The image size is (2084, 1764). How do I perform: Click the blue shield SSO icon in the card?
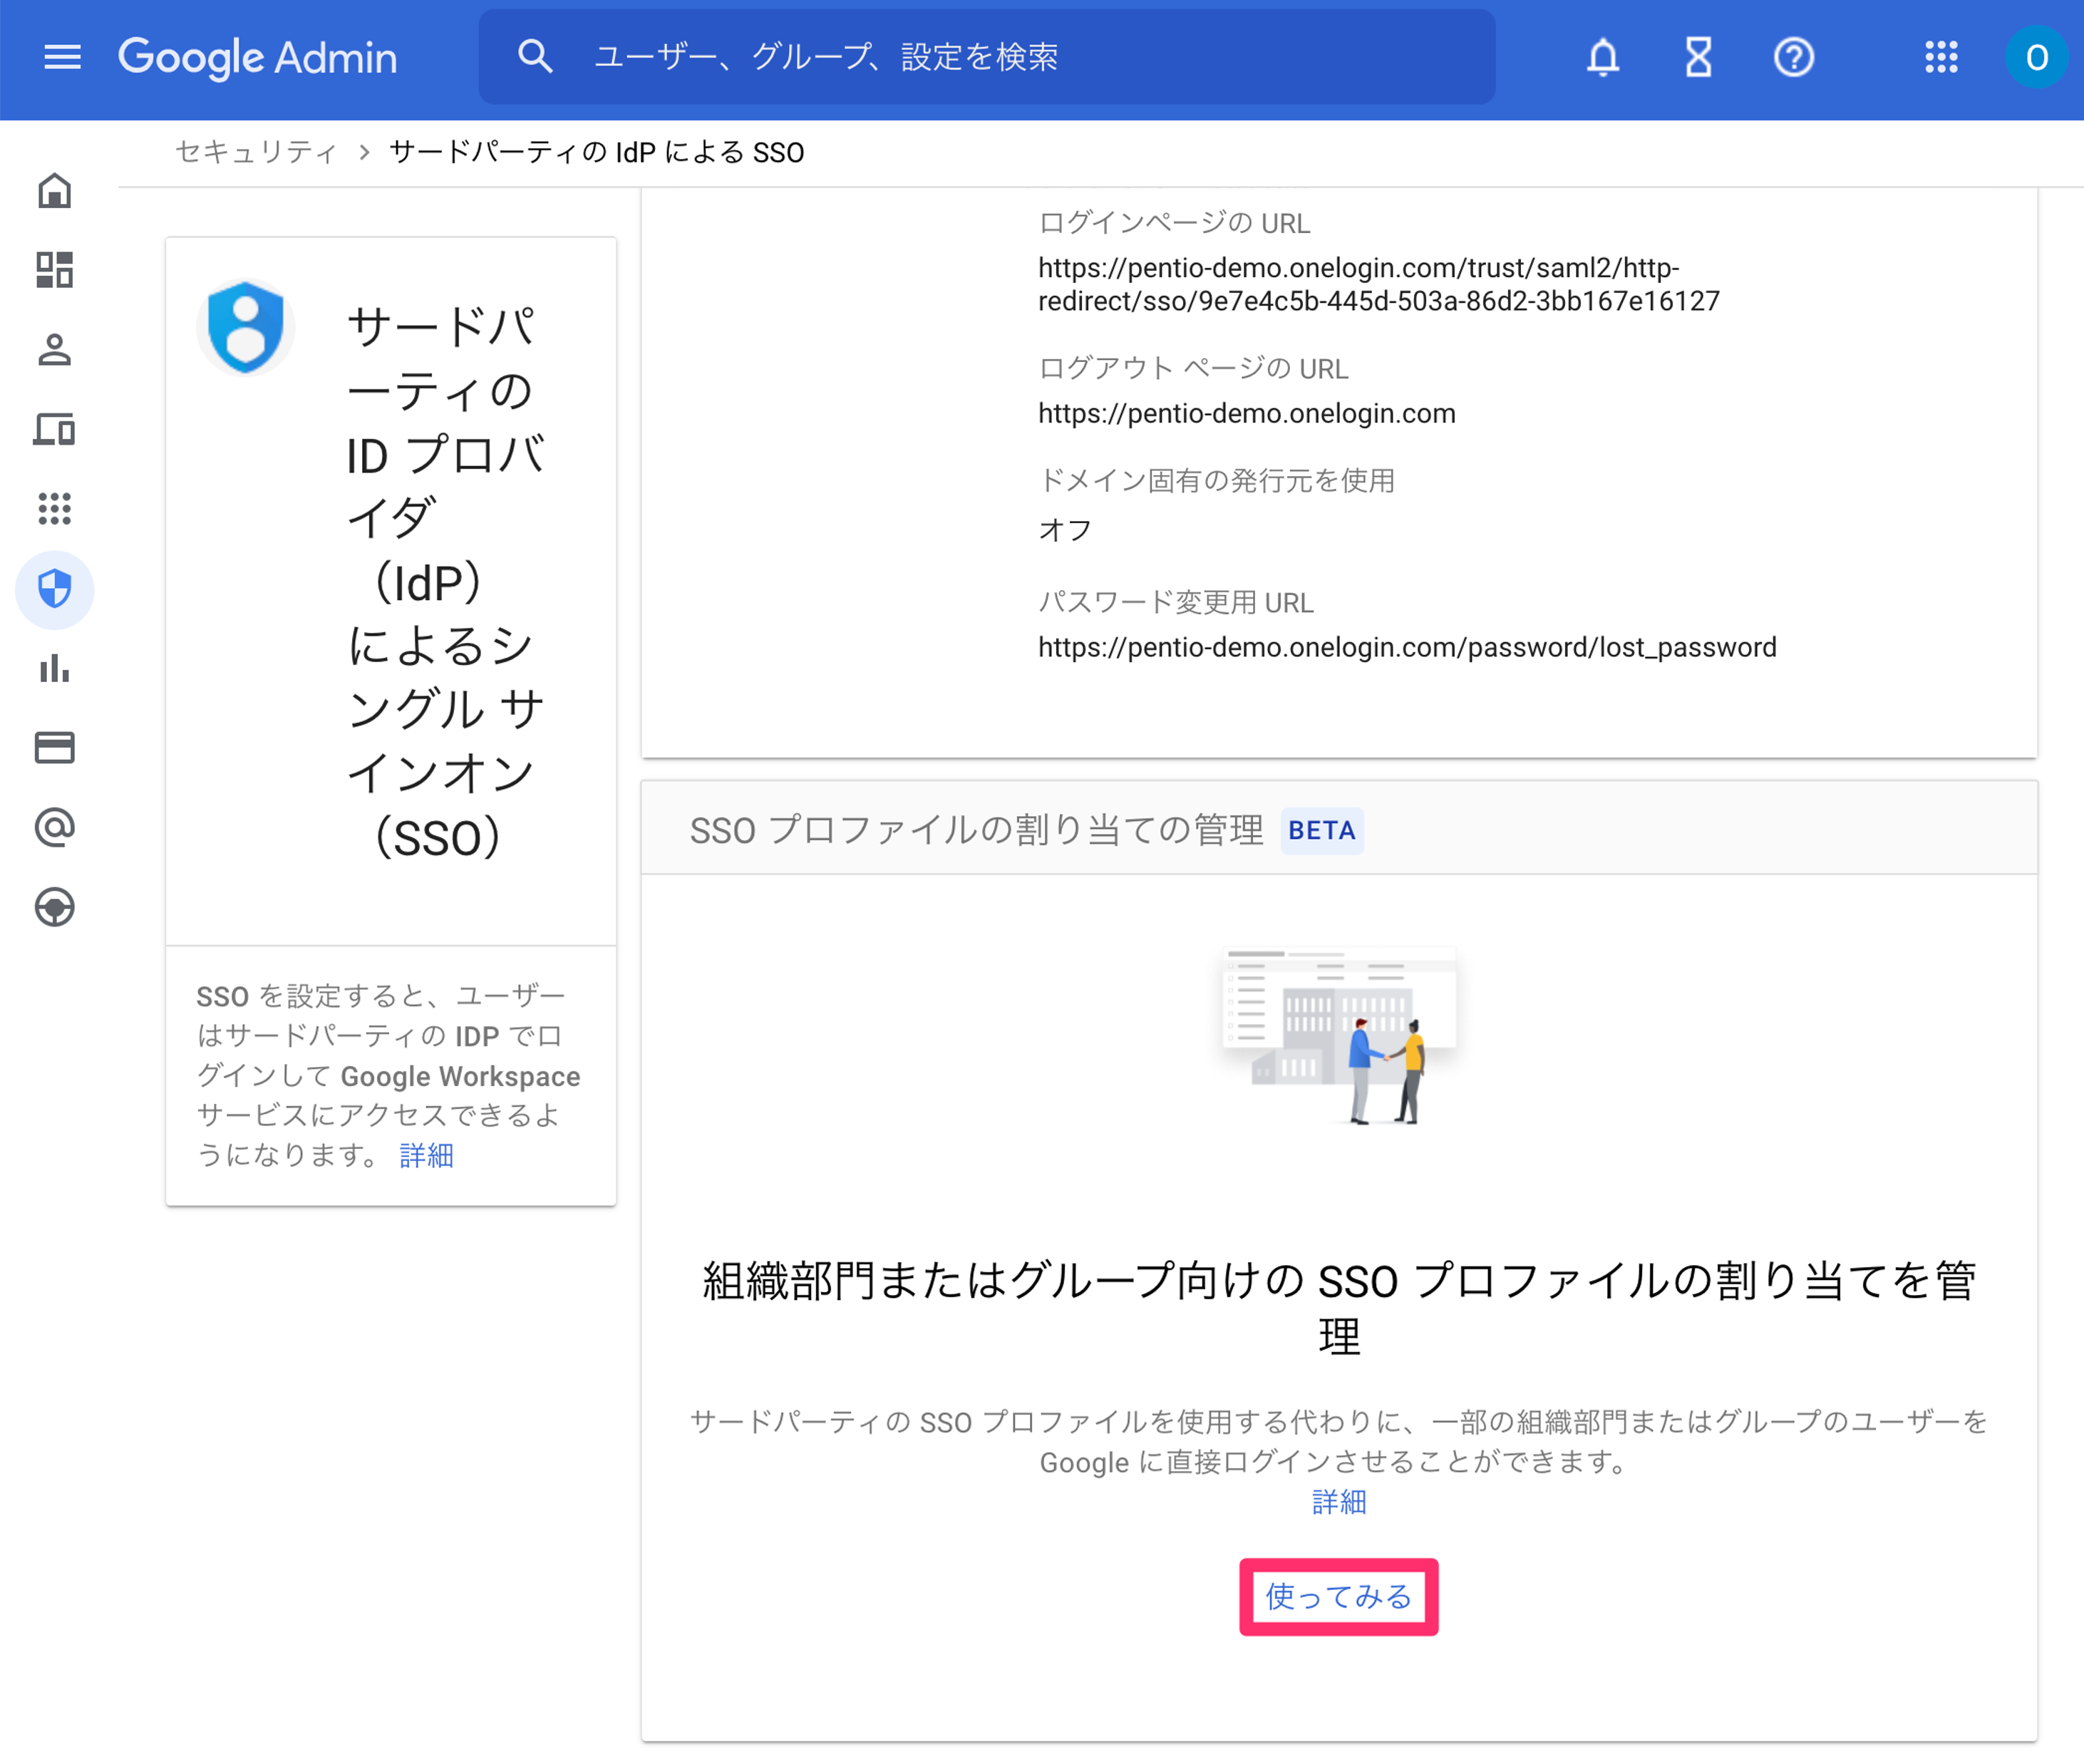[x=245, y=326]
